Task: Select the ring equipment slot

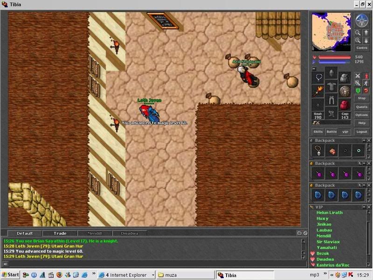Action: click(318, 105)
